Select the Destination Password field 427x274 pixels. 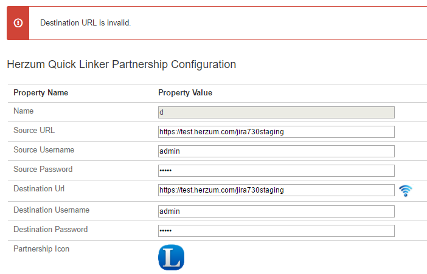276,231
